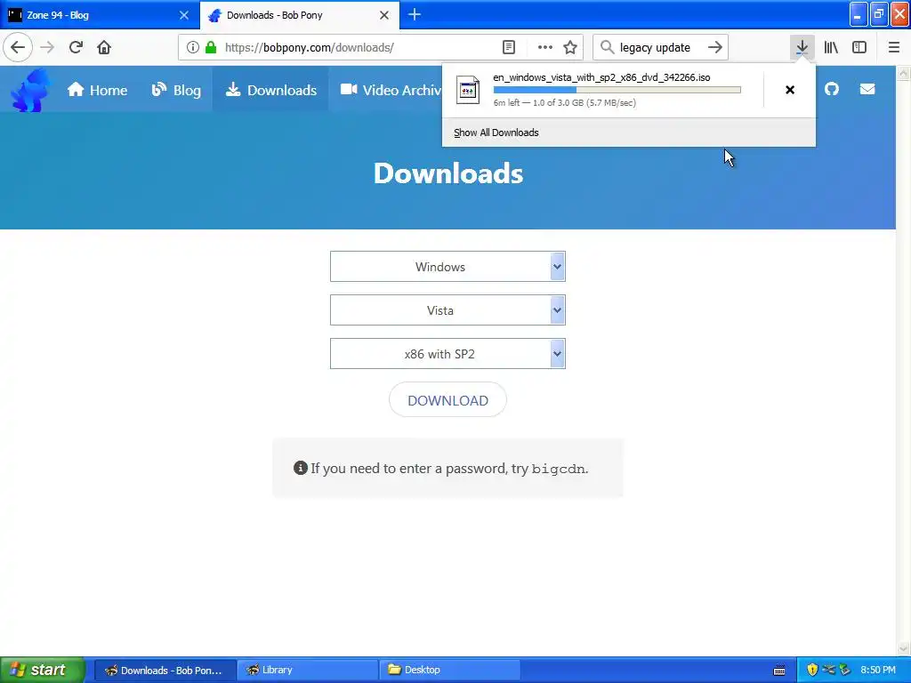Click the password hint text bigcdn
The image size is (911, 683).
[x=559, y=469]
